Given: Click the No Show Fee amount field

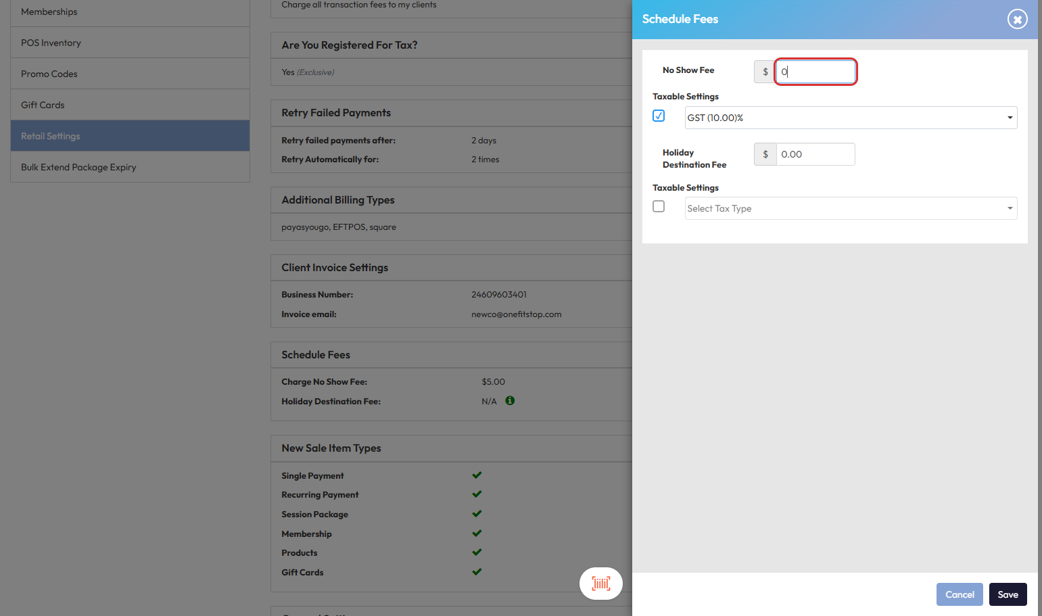Looking at the screenshot, I should pos(815,72).
